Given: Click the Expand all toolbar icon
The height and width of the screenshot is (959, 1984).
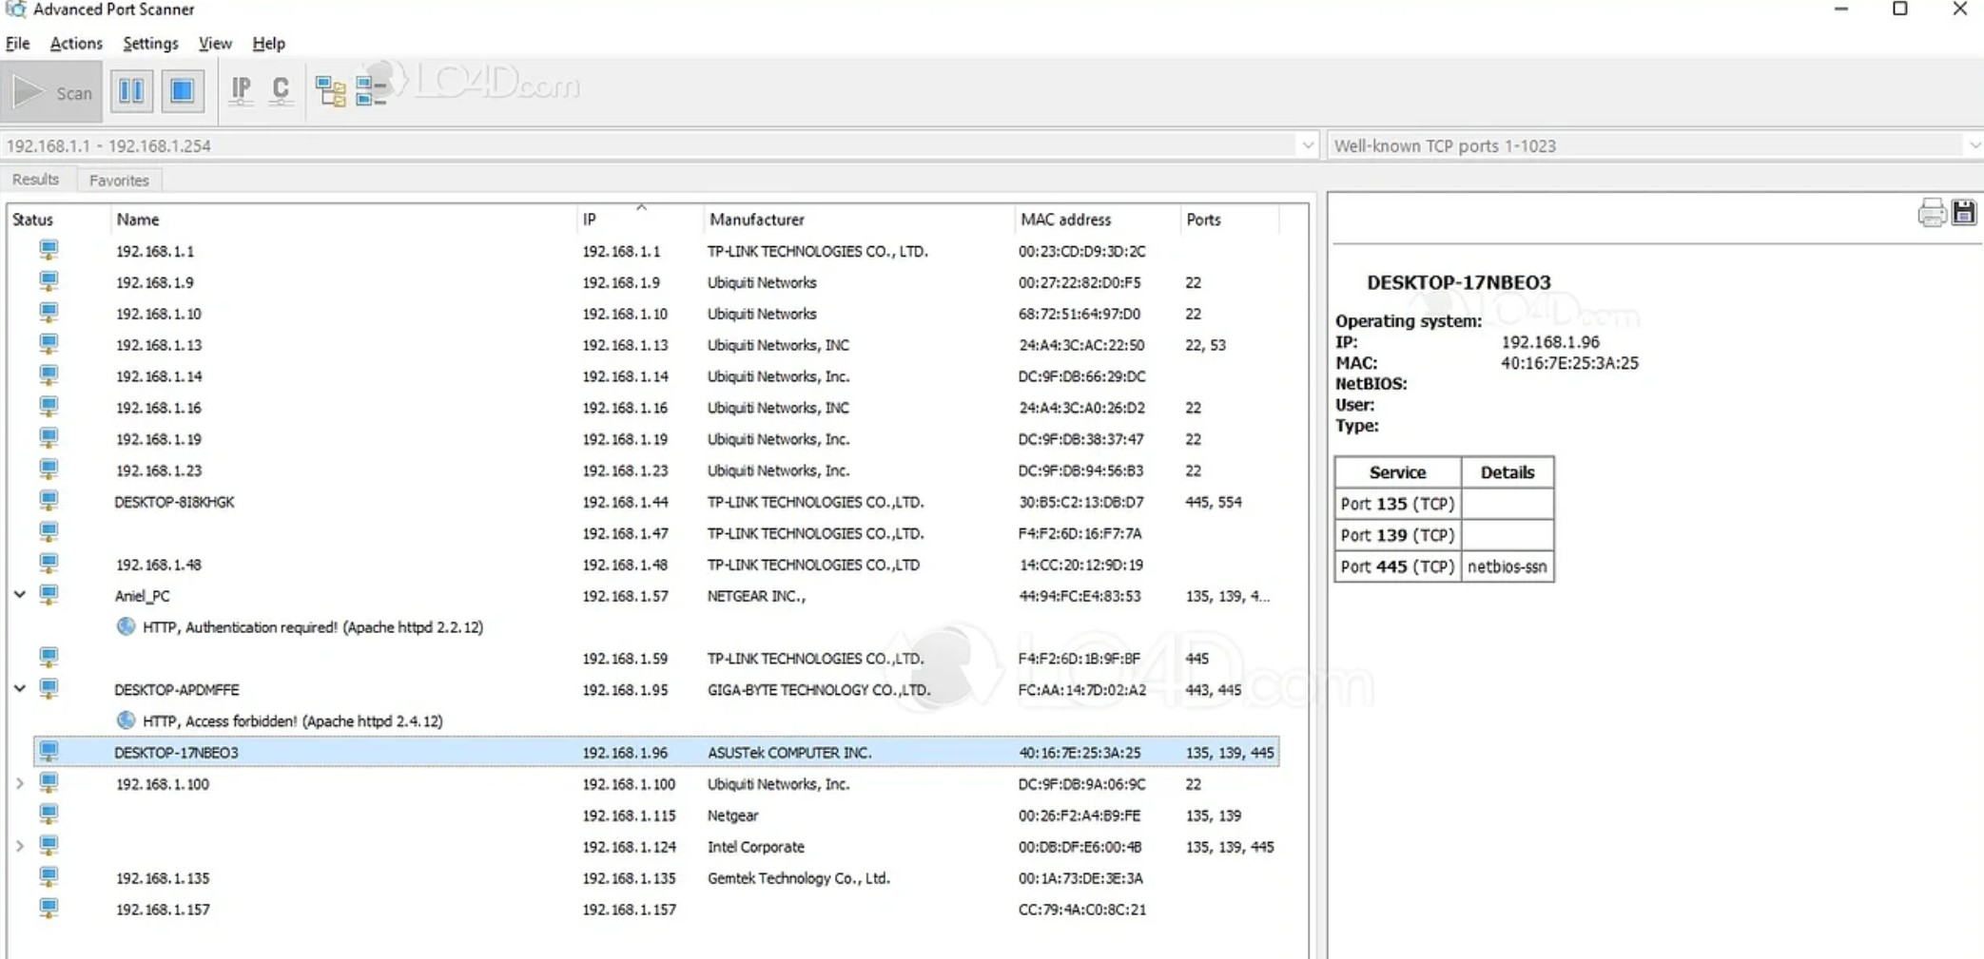Looking at the screenshot, I should tap(330, 91).
